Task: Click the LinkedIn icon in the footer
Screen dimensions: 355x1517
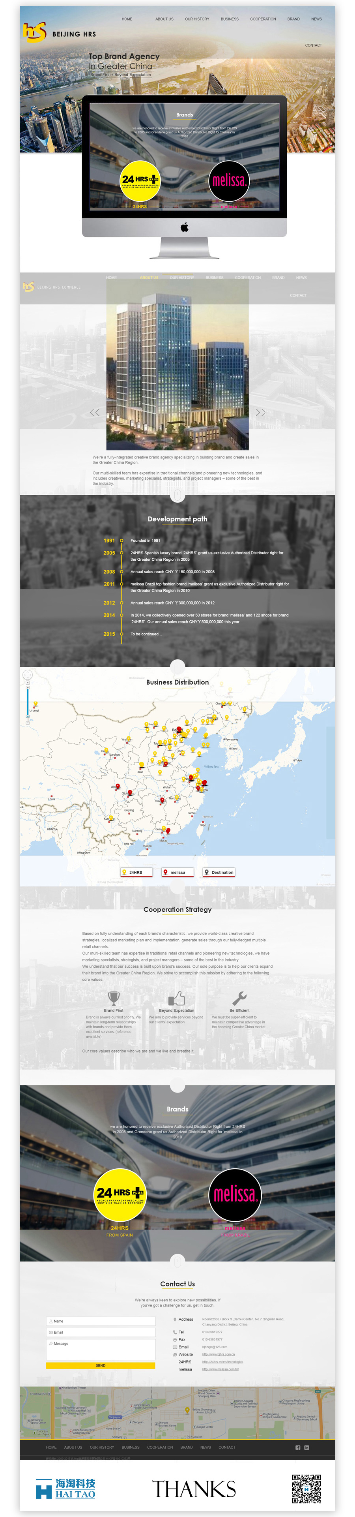Action: point(307,1448)
